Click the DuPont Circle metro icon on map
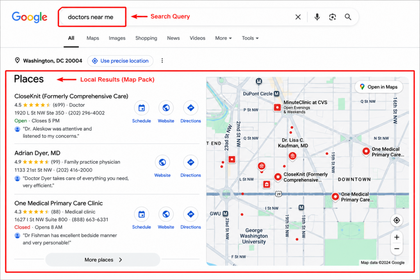This screenshot has height=280, width=420. [x=277, y=94]
